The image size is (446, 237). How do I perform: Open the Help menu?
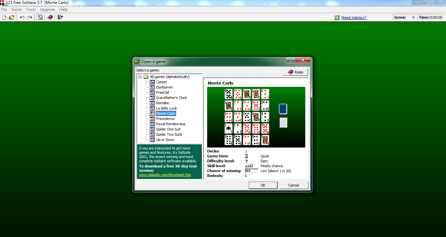[x=63, y=10]
